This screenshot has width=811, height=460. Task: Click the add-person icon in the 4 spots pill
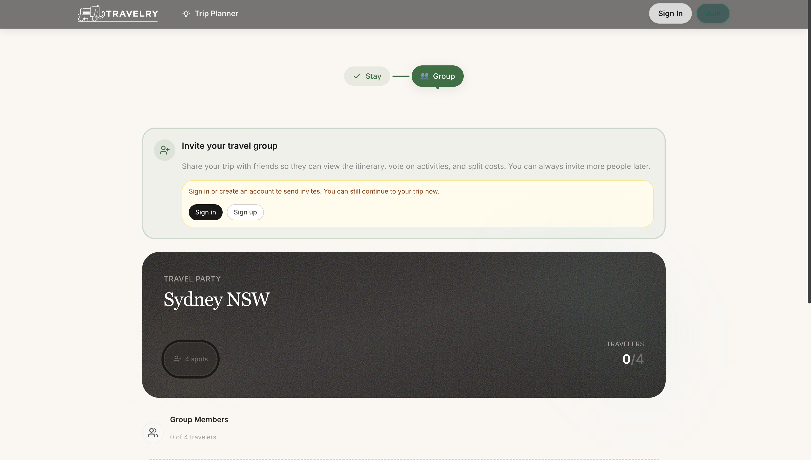[x=177, y=359]
